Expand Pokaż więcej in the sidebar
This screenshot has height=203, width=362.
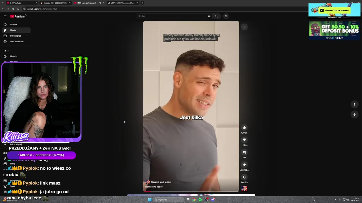15,144
